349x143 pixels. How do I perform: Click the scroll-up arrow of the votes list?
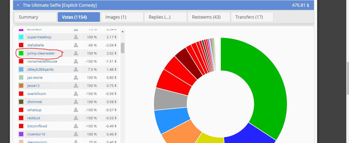click(x=122, y=32)
